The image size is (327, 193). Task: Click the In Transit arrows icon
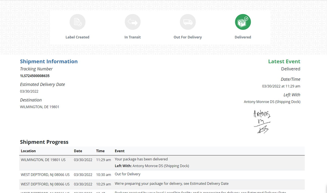point(133,22)
